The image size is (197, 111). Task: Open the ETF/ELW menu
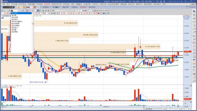click(x=22, y=4)
